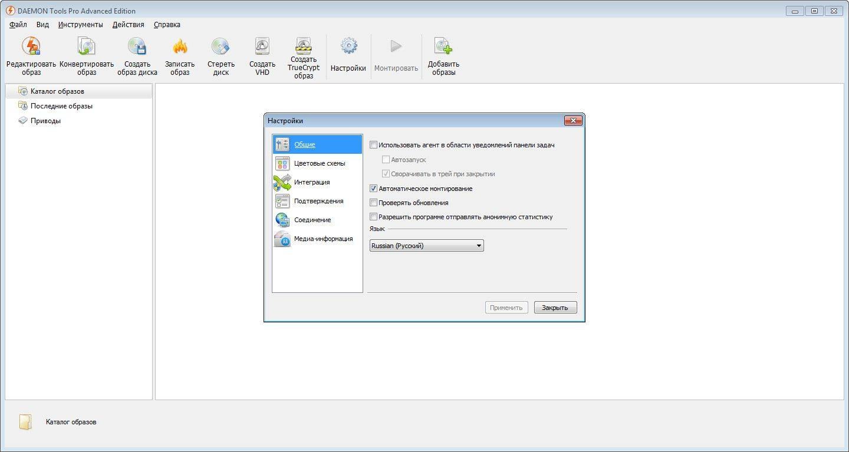This screenshot has width=849, height=452.
Task: Toggle the Автозапуск checkbox
Action: 386,160
